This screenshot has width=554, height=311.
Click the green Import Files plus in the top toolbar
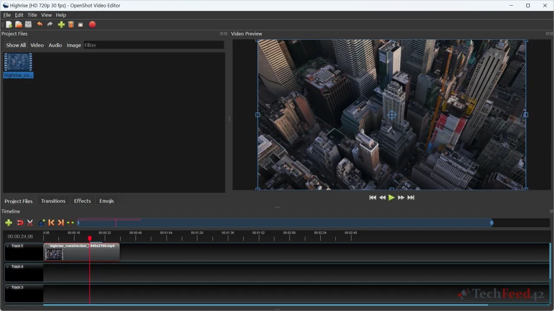pyautogui.click(x=61, y=25)
